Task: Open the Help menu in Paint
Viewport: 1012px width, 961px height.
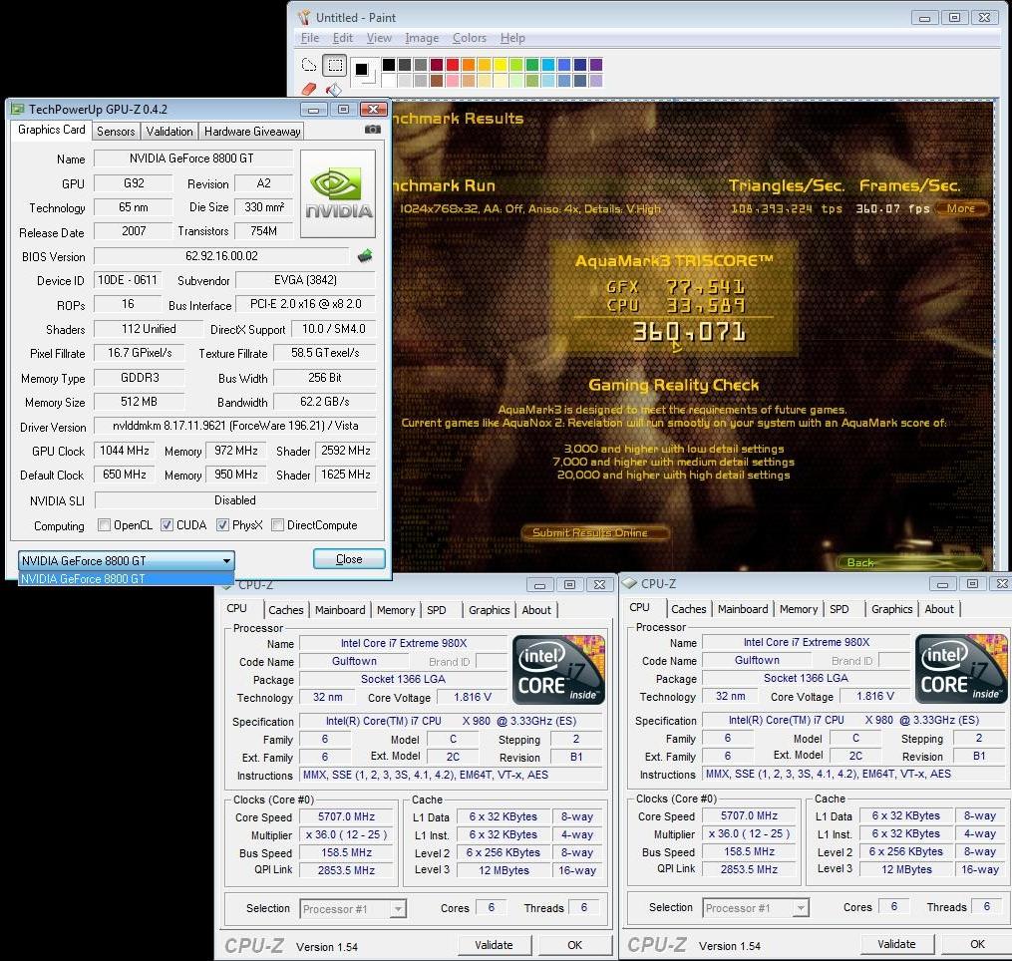Action: click(512, 38)
